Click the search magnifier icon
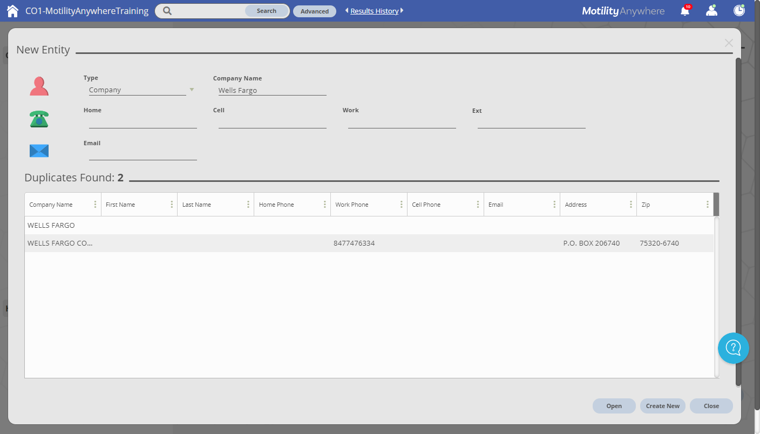 coord(167,11)
